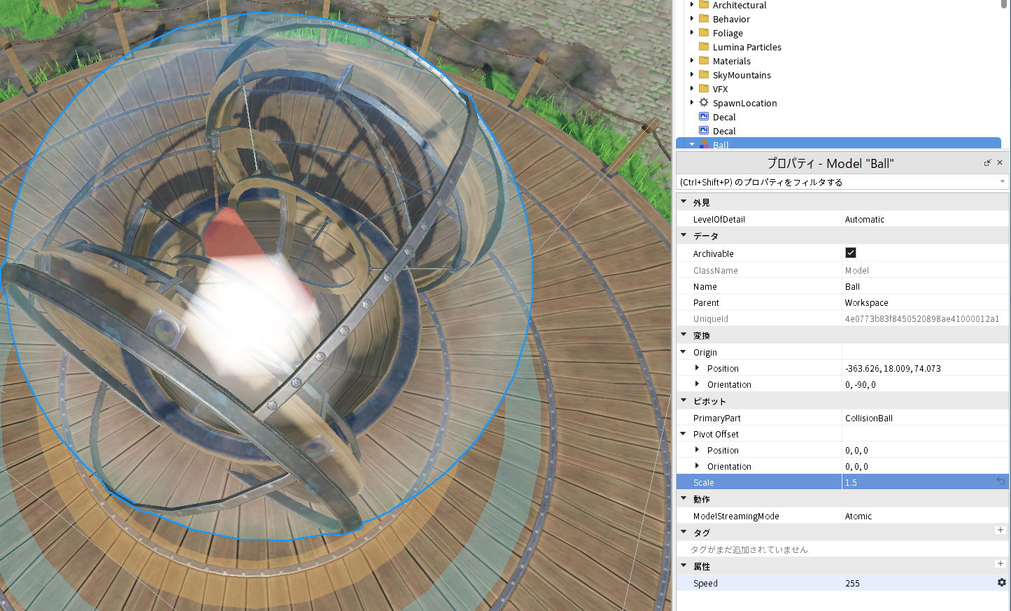
Task: Reset the Scale property with the undo icon
Action: (x=1001, y=482)
